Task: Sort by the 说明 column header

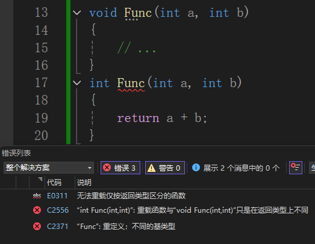Action: point(84,183)
